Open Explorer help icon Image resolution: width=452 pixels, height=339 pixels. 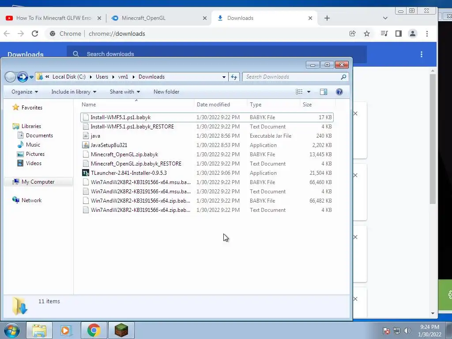point(339,92)
